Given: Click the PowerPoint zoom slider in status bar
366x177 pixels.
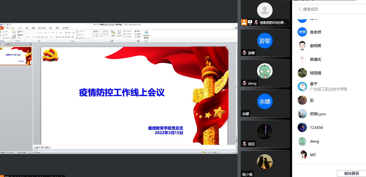Looking at the screenshot, I should (x=226, y=153).
